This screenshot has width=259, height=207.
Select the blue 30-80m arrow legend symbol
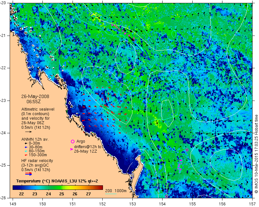pyautogui.click(x=26, y=147)
